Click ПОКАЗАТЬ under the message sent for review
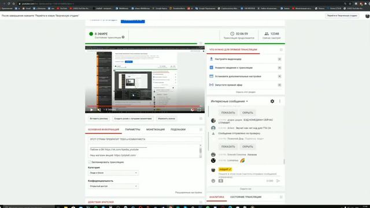The width and height of the screenshot is (370, 208). (x=228, y=147)
